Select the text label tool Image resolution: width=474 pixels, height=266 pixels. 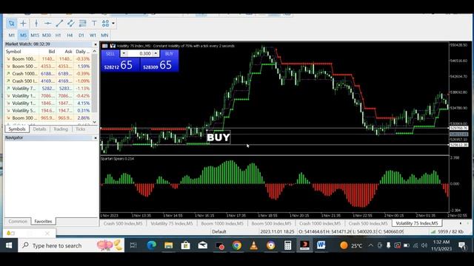(94, 23)
